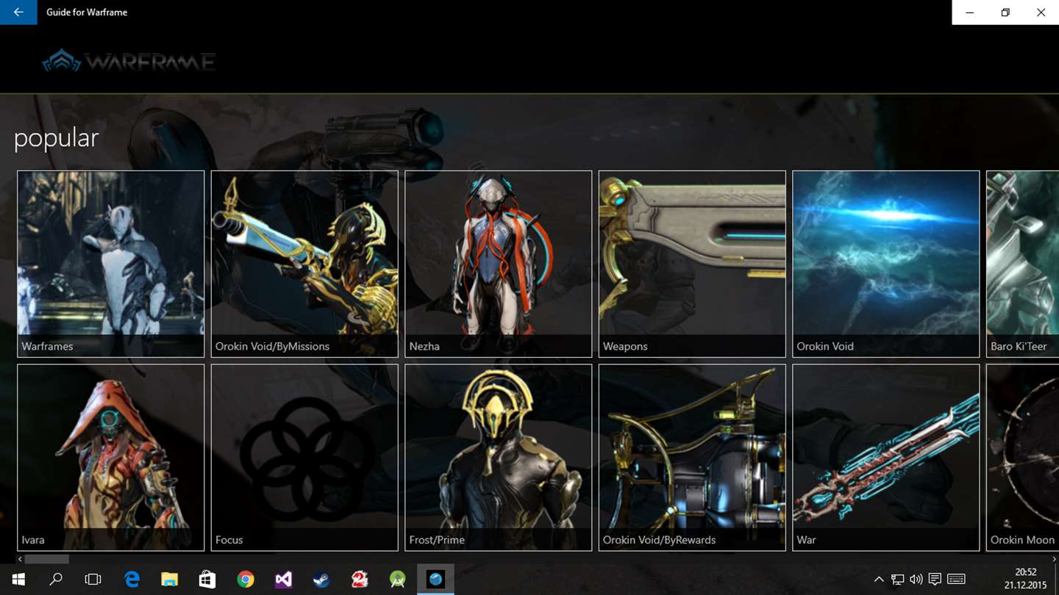Open the Windows Start menu
Image resolution: width=1059 pixels, height=595 pixels.
(18, 580)
